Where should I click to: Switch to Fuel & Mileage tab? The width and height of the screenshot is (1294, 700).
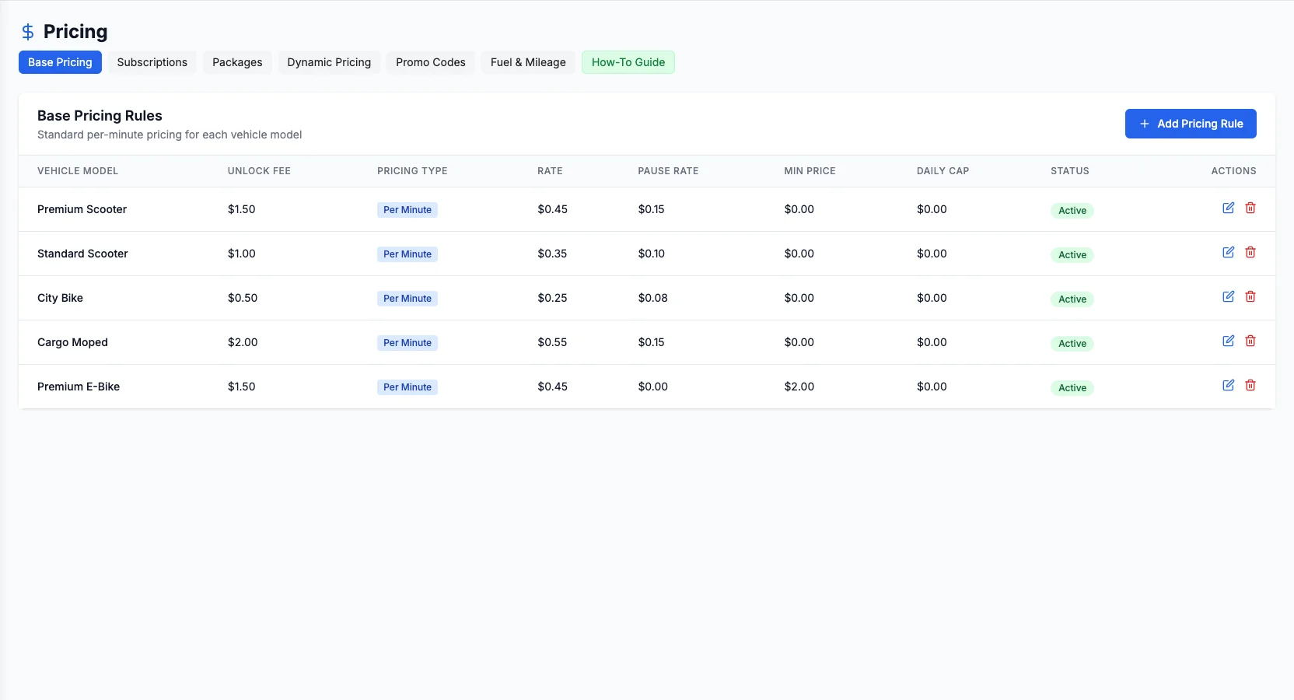coord(528,62)
